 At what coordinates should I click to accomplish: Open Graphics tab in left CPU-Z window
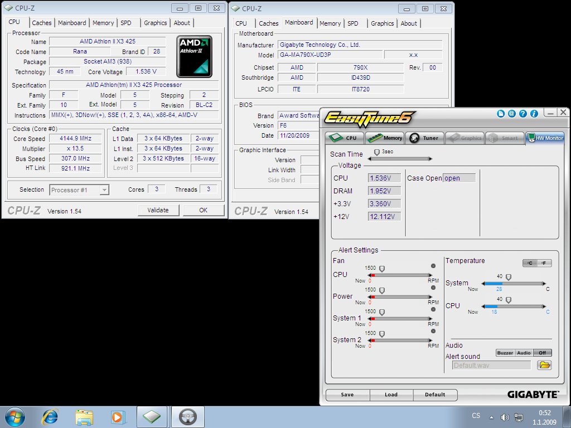(x=156, y=23)
